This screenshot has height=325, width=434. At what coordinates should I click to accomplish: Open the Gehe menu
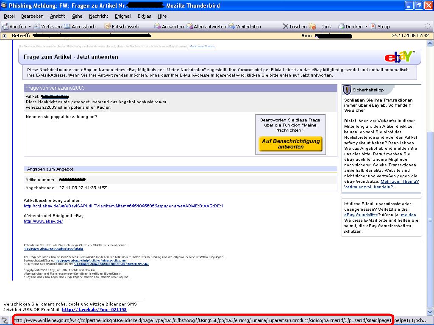pos(77,16)
